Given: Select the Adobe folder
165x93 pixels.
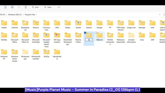Looking at the screenshot, I should point(4,25).
